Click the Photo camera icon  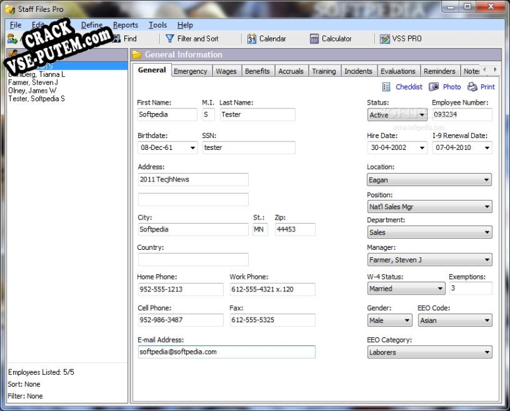(434, 87)
